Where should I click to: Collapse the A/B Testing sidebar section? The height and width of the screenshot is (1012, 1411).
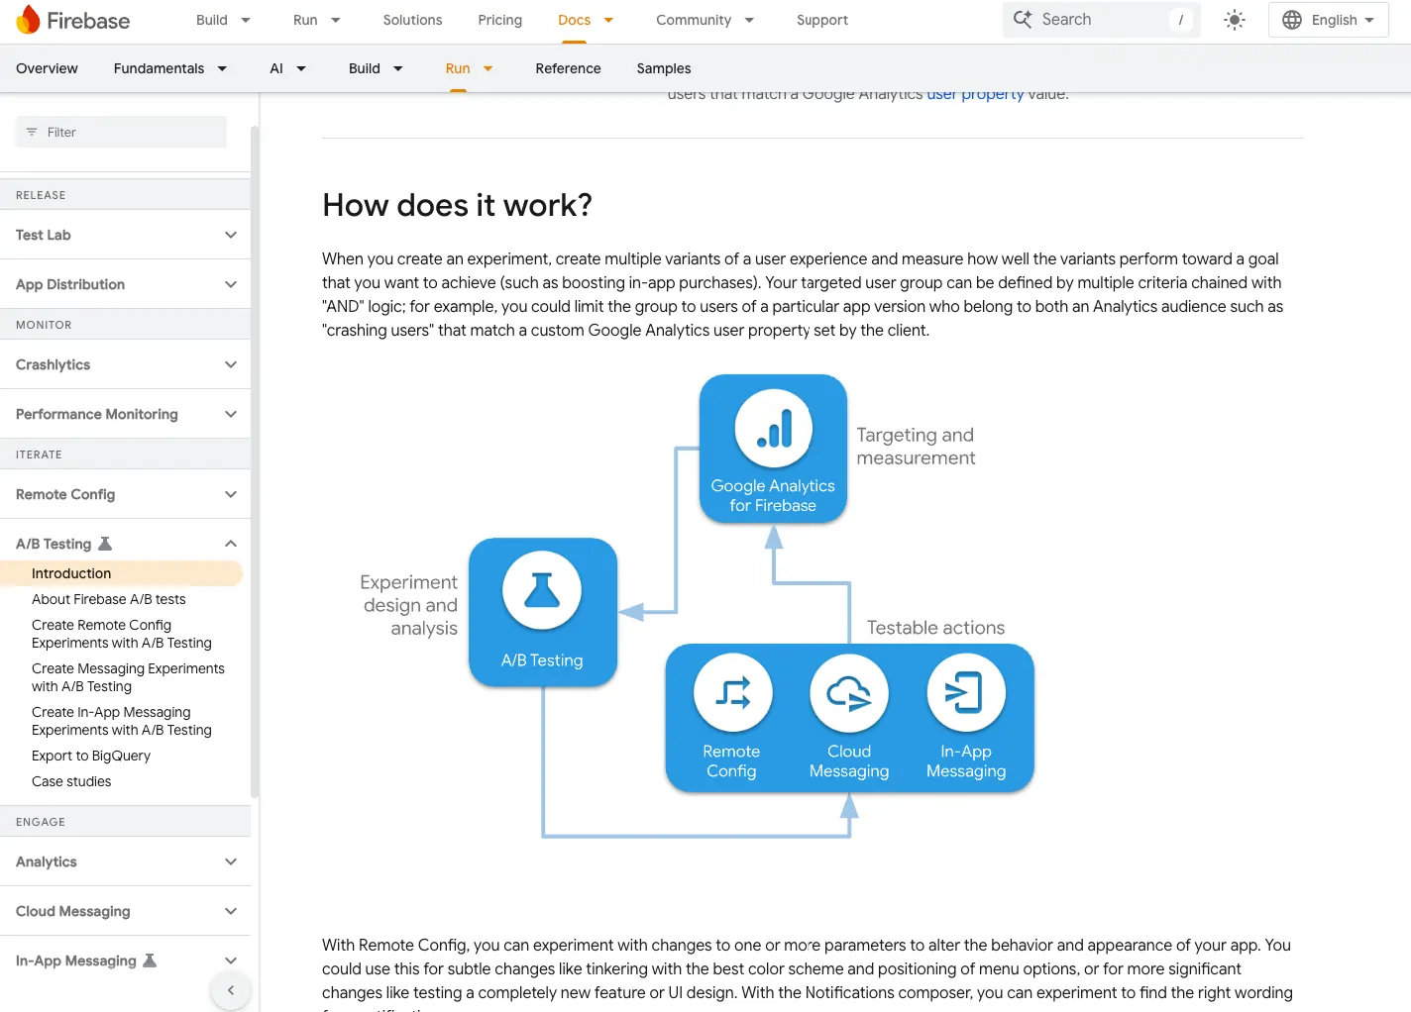coord(231,544)
